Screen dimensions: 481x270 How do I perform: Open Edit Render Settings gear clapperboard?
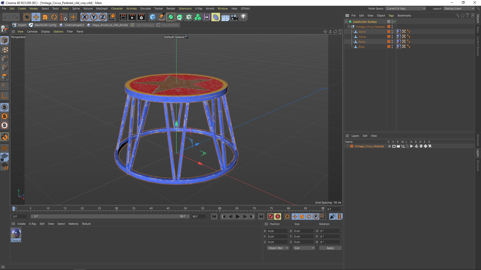(141, 17)
